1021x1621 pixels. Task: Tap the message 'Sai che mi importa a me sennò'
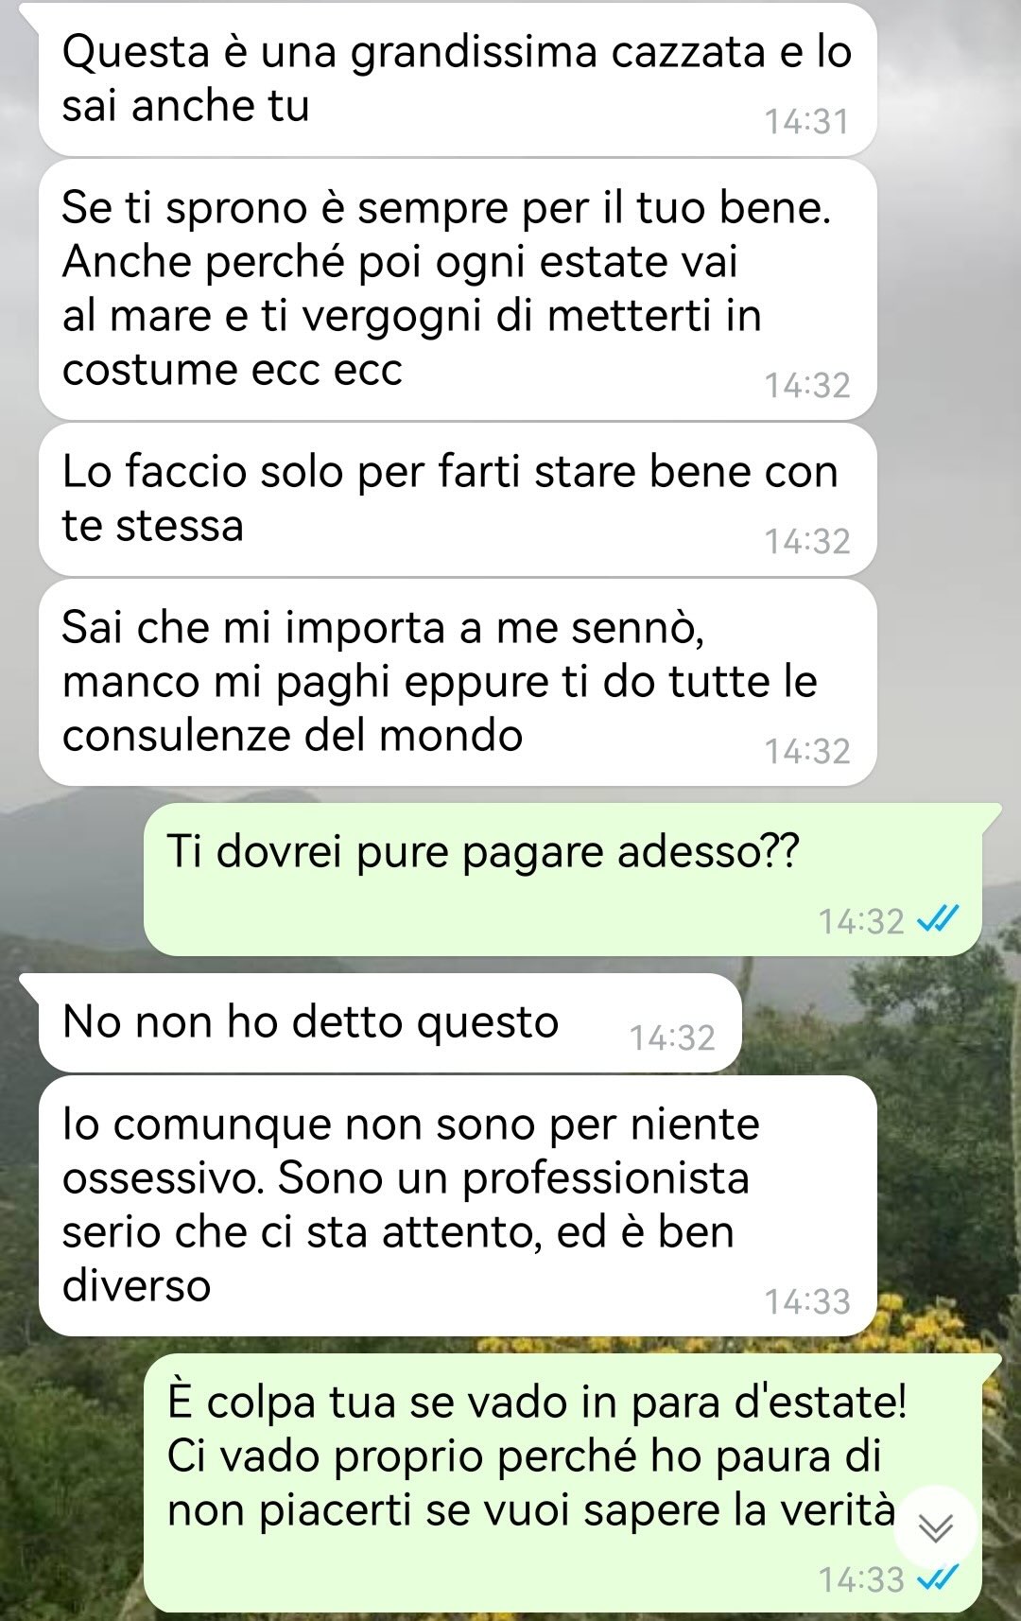[458, 683]
